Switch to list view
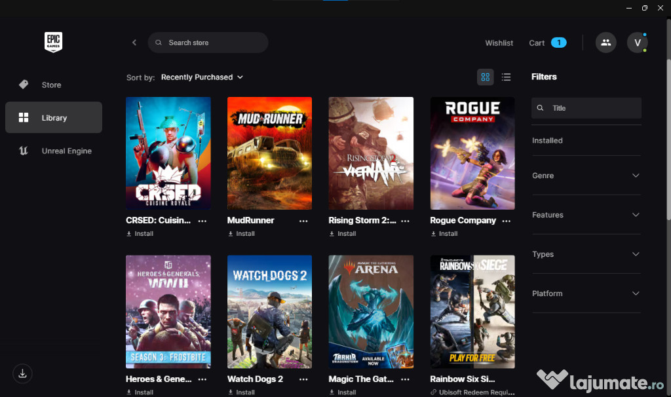Image resolution: width=671 pixels, height=397 pixels. tap(507, 77)
